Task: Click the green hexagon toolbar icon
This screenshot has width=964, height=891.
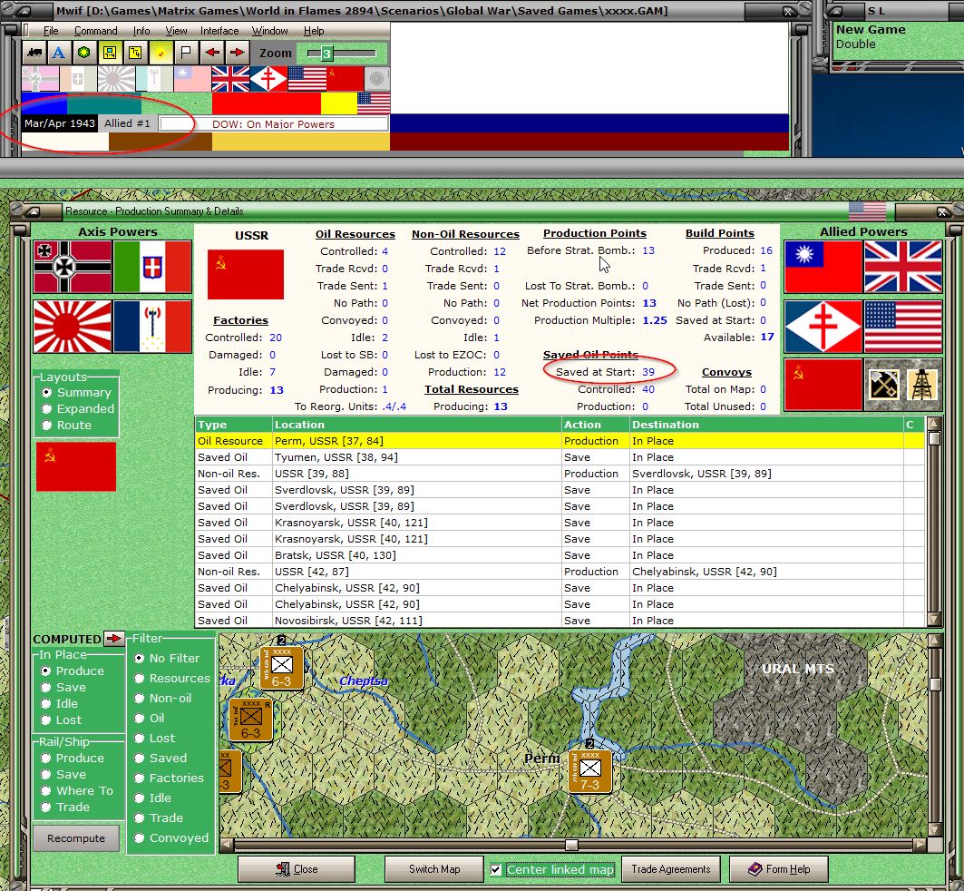Action: pyautogui.click(x=84, y=53)
